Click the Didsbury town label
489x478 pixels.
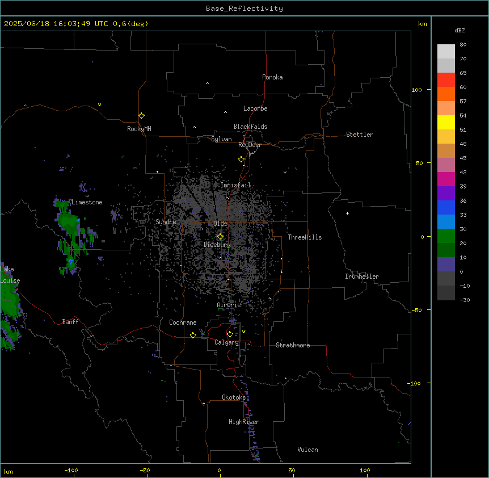[217, 245]
